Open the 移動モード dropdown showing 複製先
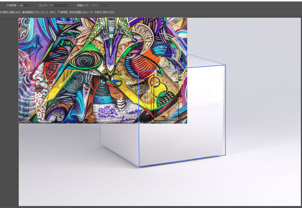The image size is (302, 208). click(x=101, y=5)
